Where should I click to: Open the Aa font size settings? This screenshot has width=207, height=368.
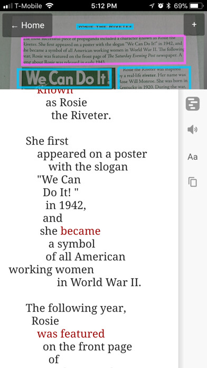[x=192, y=157]
